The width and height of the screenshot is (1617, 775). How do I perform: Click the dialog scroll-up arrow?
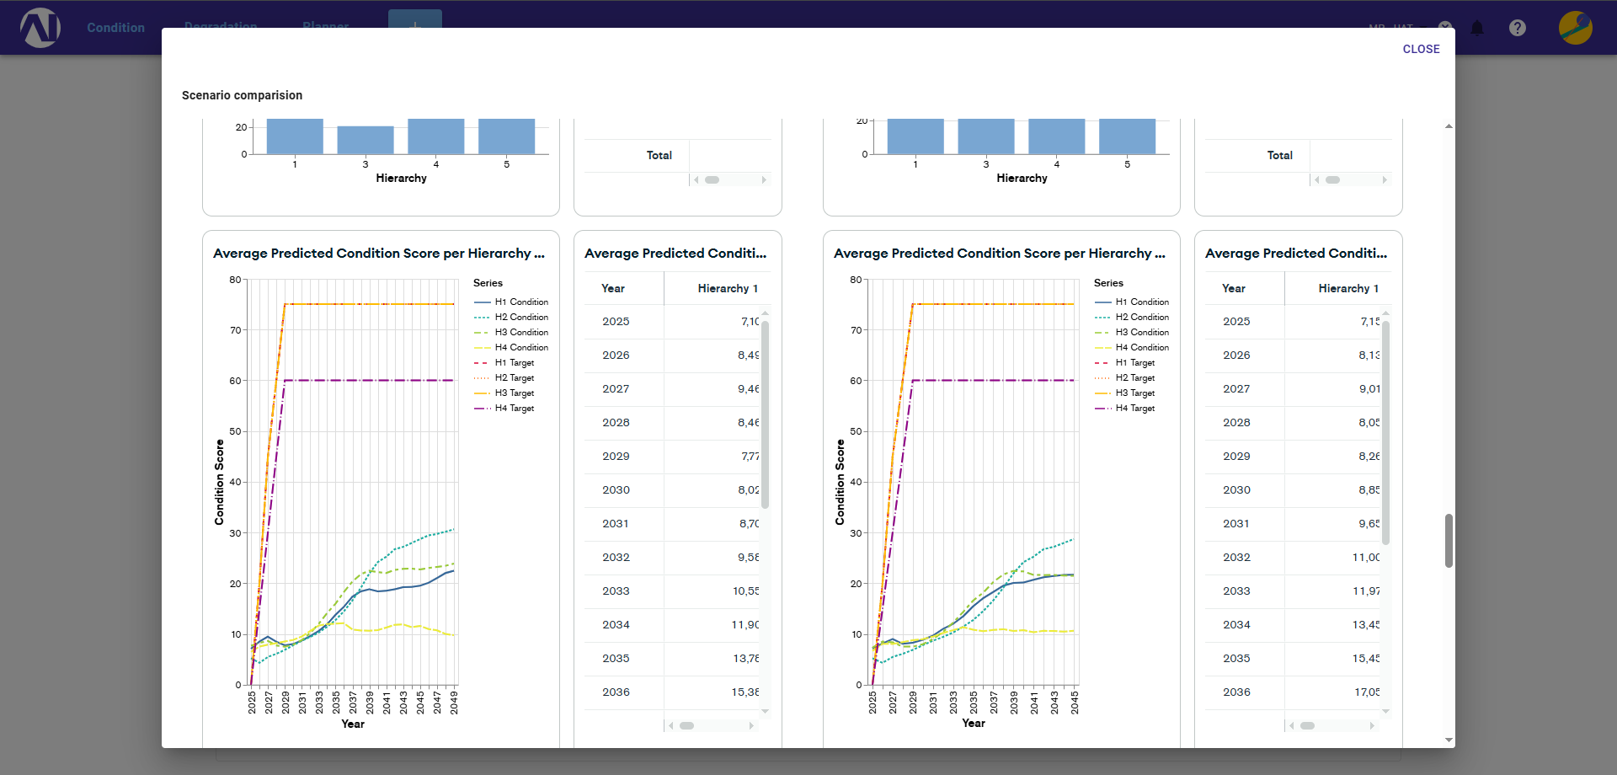[1449, 126]
